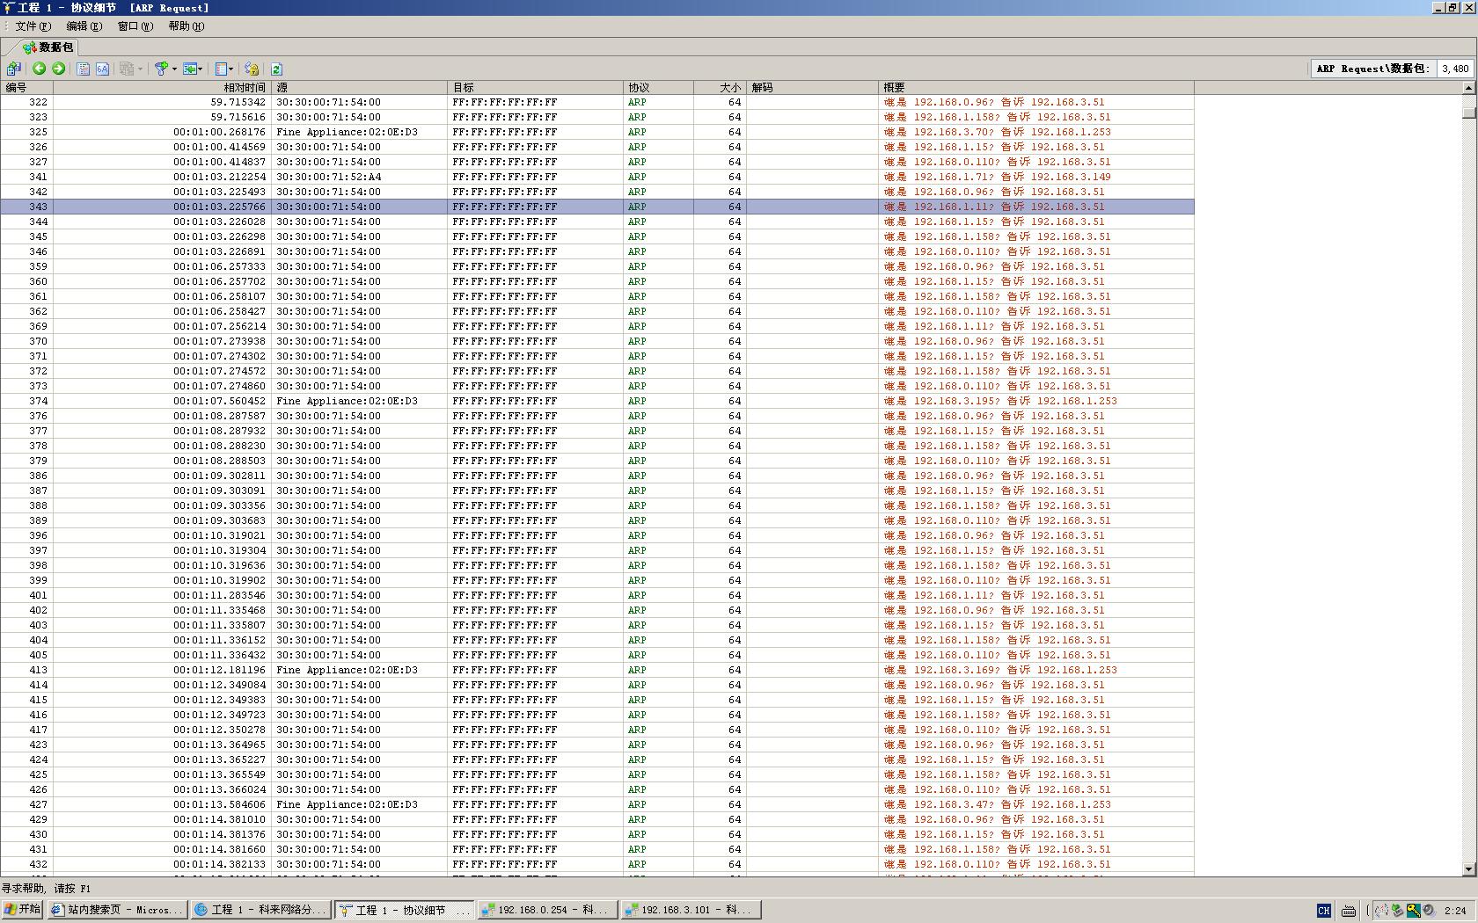Click the hex view '6A' toolbar icon
This screenshot has width=1478, height=923.
coord(103,69)
